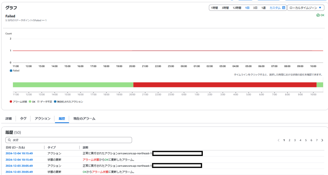Click the red alarm segment of the timeline
Image resolution: width=328 pixels, height=175 pixels.
[x=225, y=85]
